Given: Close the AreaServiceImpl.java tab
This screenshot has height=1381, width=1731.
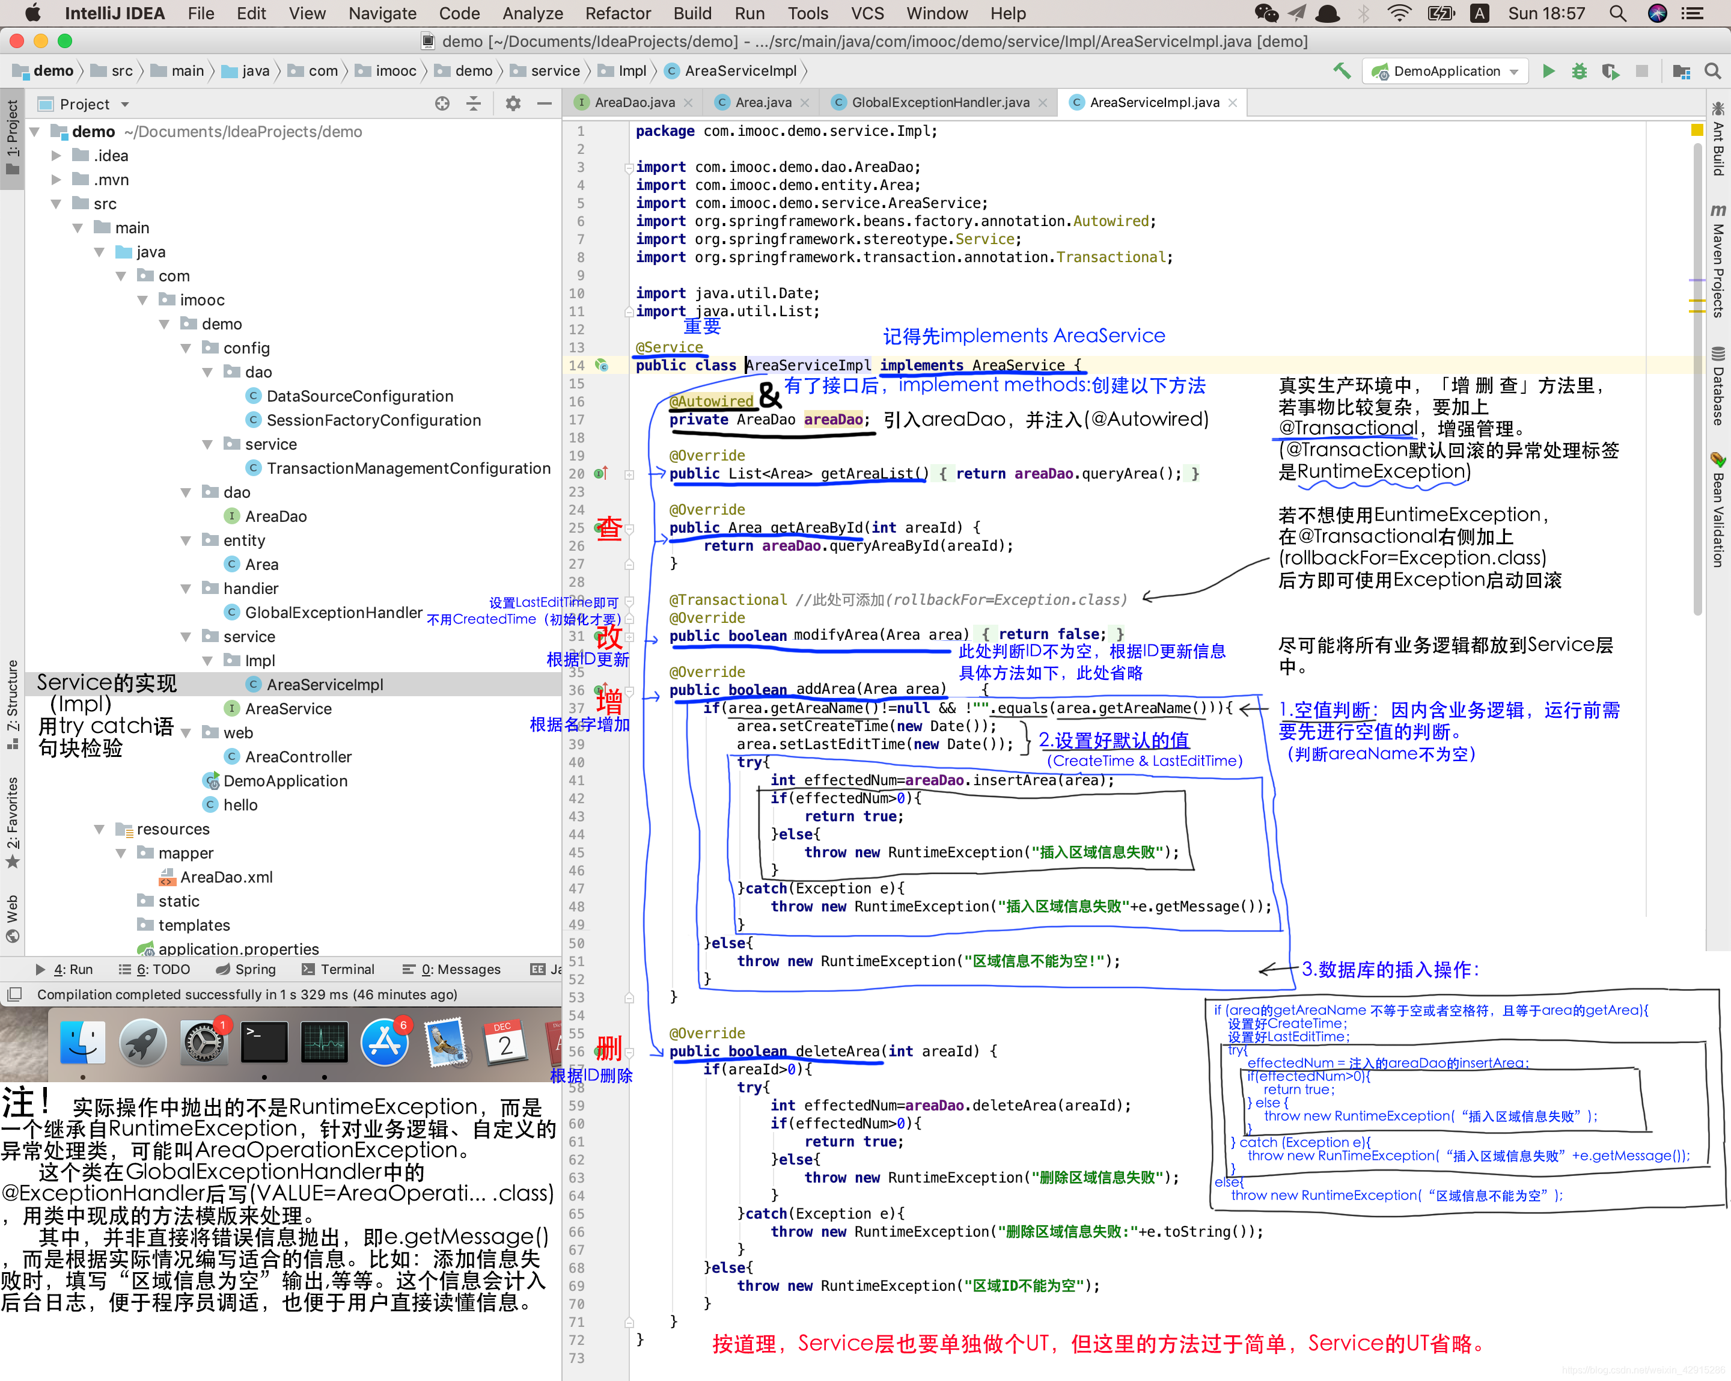Looking at the screenshot, I should click(x=1232, y=103).
